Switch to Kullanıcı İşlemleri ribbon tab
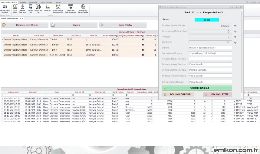The width and height of the screenshot is (260, 154). pos(46,2)
